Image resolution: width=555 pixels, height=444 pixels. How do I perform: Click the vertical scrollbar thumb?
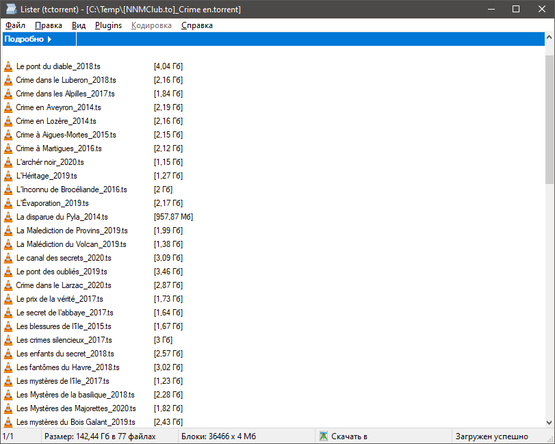pos(549,120)
